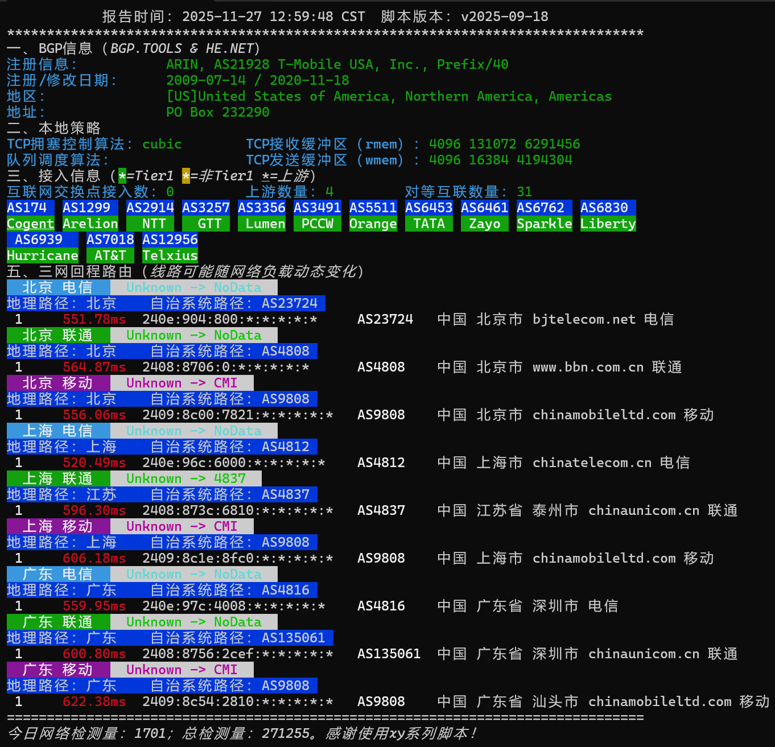This screenshot has height=747, width=775.
Task: Click the green Tier1 asterisk legend marker
Action: pos(122,176)
